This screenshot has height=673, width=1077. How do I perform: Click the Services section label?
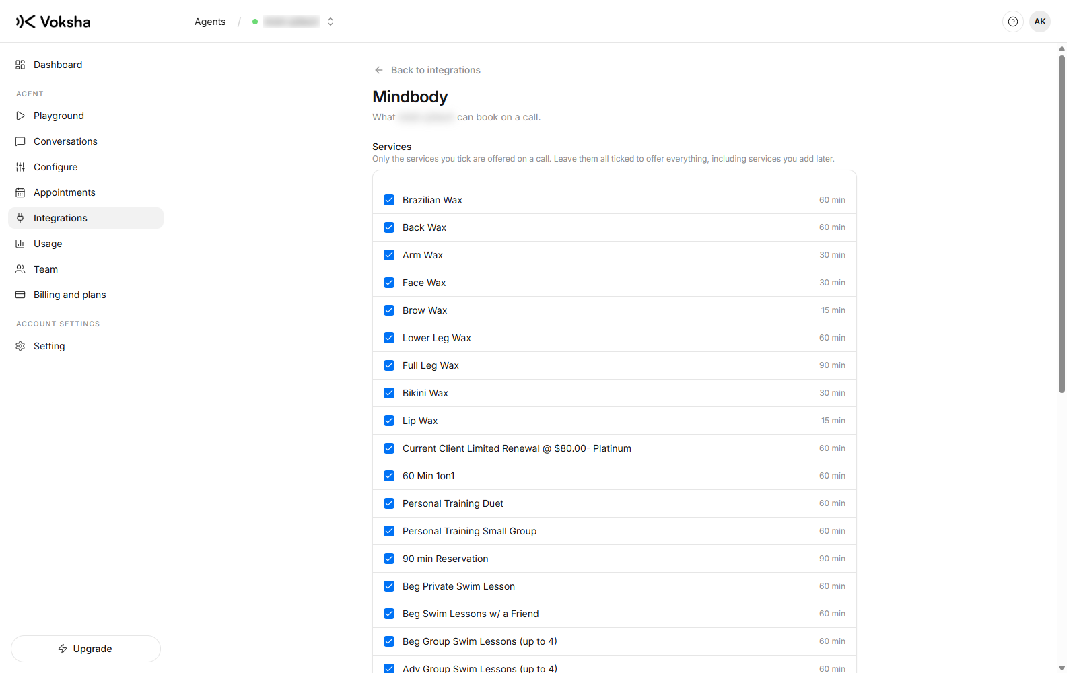coord(392,147)
